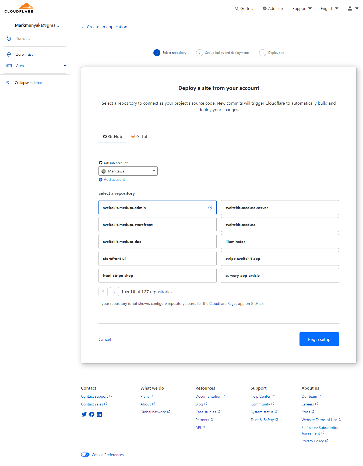This screenshot has height=466, width=363.
Task: Open the Self-serve Subscription Agreement link
Action: [320, 430]
